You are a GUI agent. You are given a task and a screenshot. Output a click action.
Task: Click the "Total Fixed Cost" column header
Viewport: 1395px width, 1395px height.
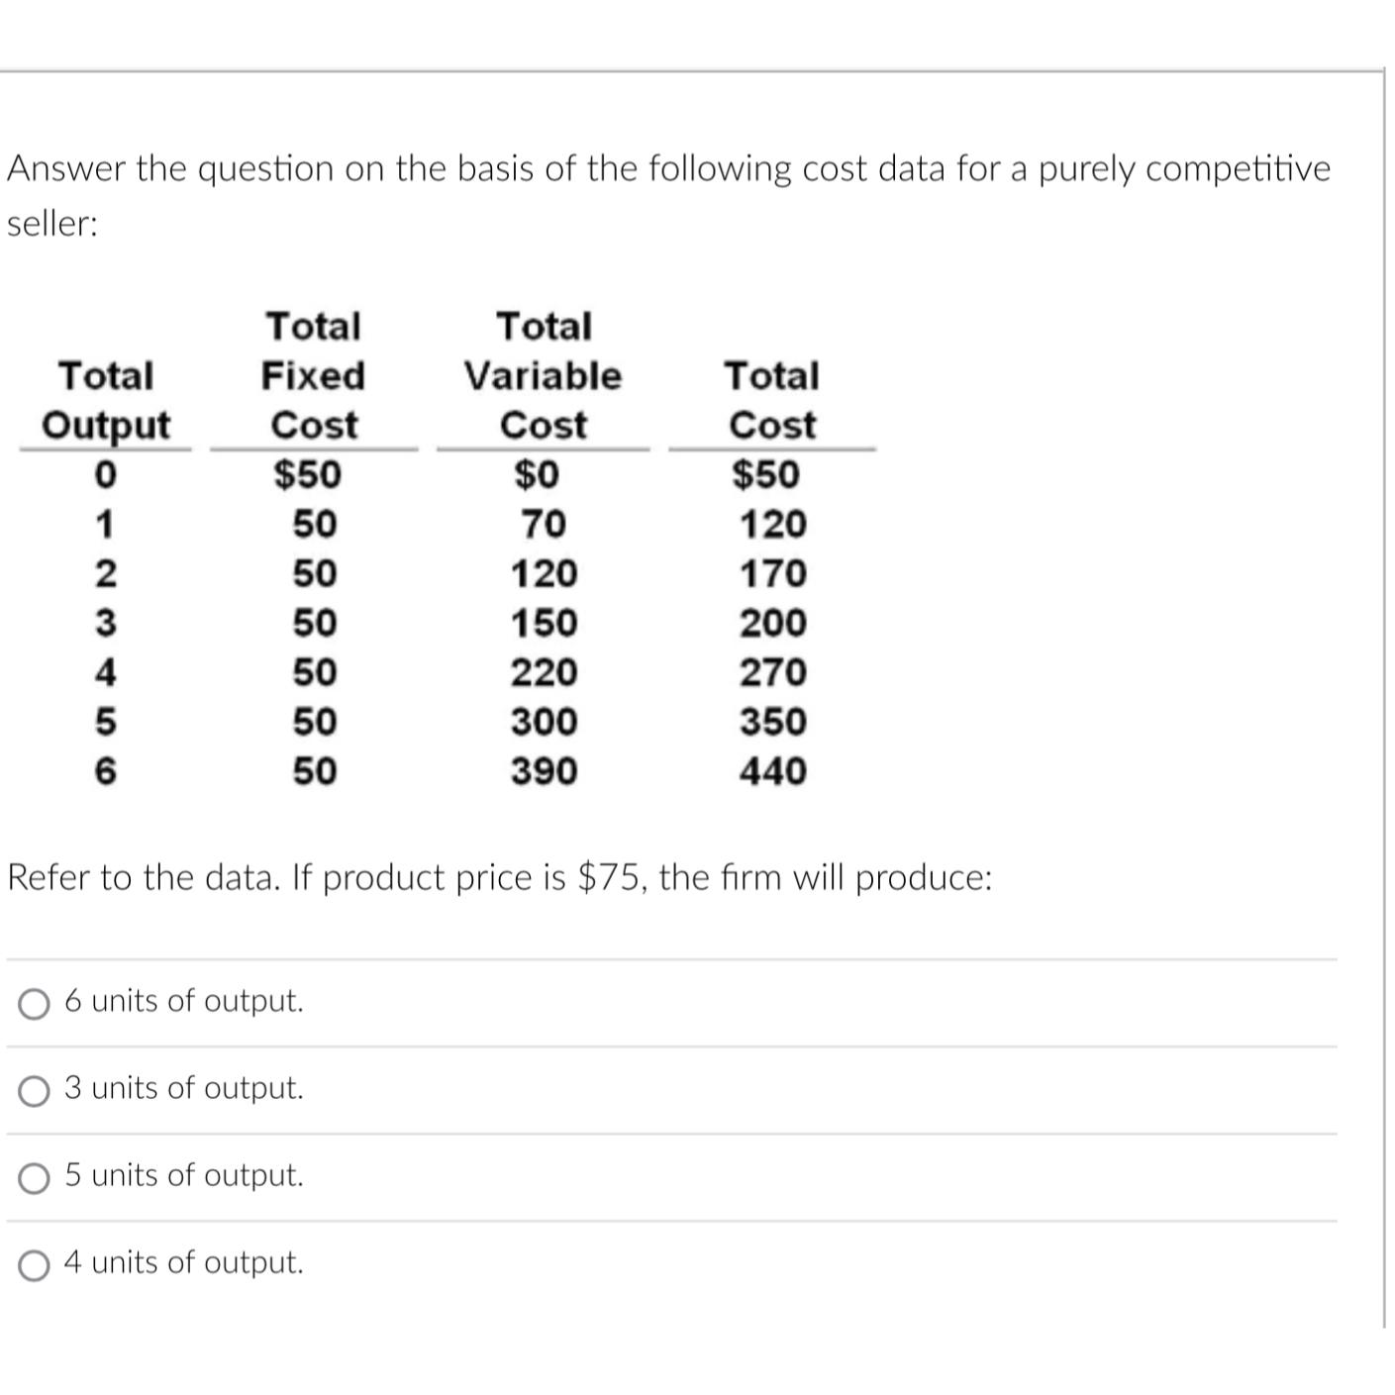(x=312, y=375)
